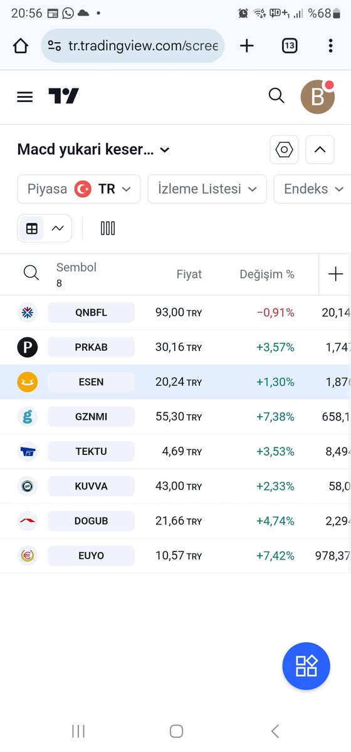The width and height of the screenshot is (351, 752).
Task: Select the 43,00 TRY price cell
Action: point(179,486)
